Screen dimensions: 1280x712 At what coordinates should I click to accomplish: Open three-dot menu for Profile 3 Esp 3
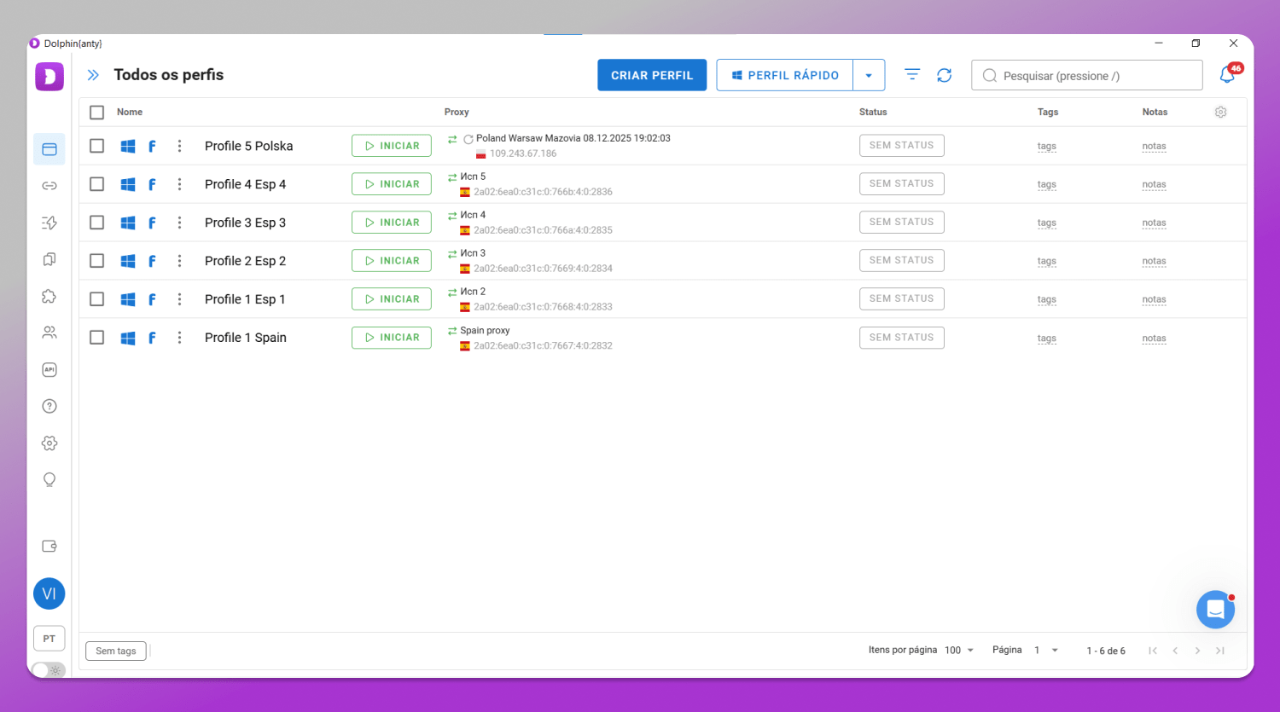click(179, 223)
